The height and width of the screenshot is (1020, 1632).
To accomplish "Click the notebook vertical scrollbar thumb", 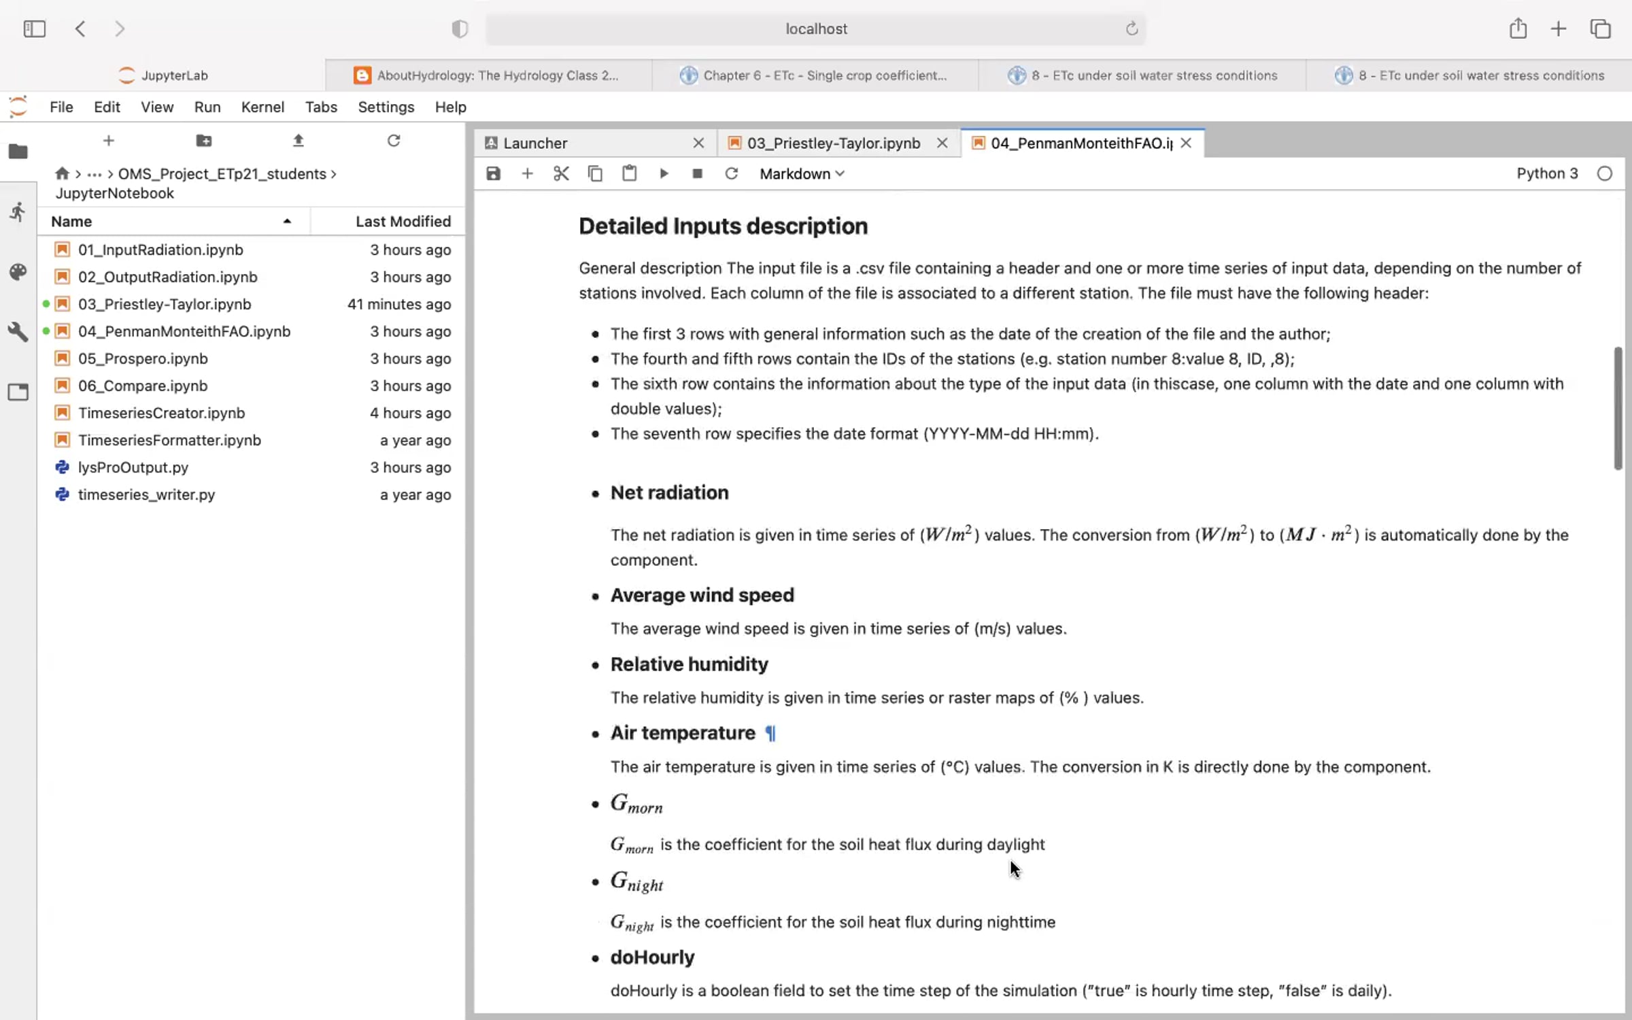I will 1618,408.
